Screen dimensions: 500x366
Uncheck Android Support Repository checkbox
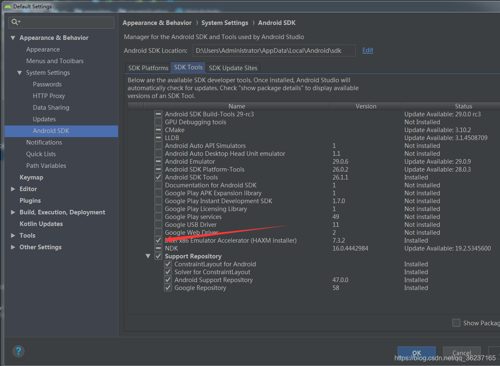click(x=168, y=280)
